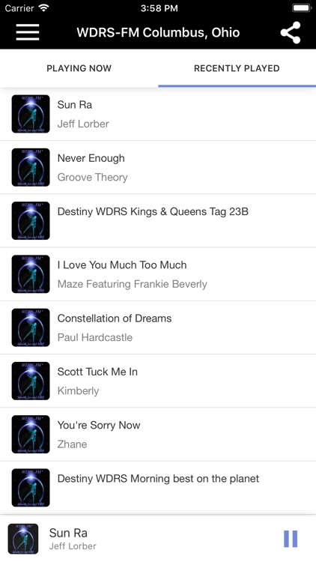Viewport: 316px width, 562px height.
Task: Select Constellation of Dreams track title
Action: [x=115, y=318]
